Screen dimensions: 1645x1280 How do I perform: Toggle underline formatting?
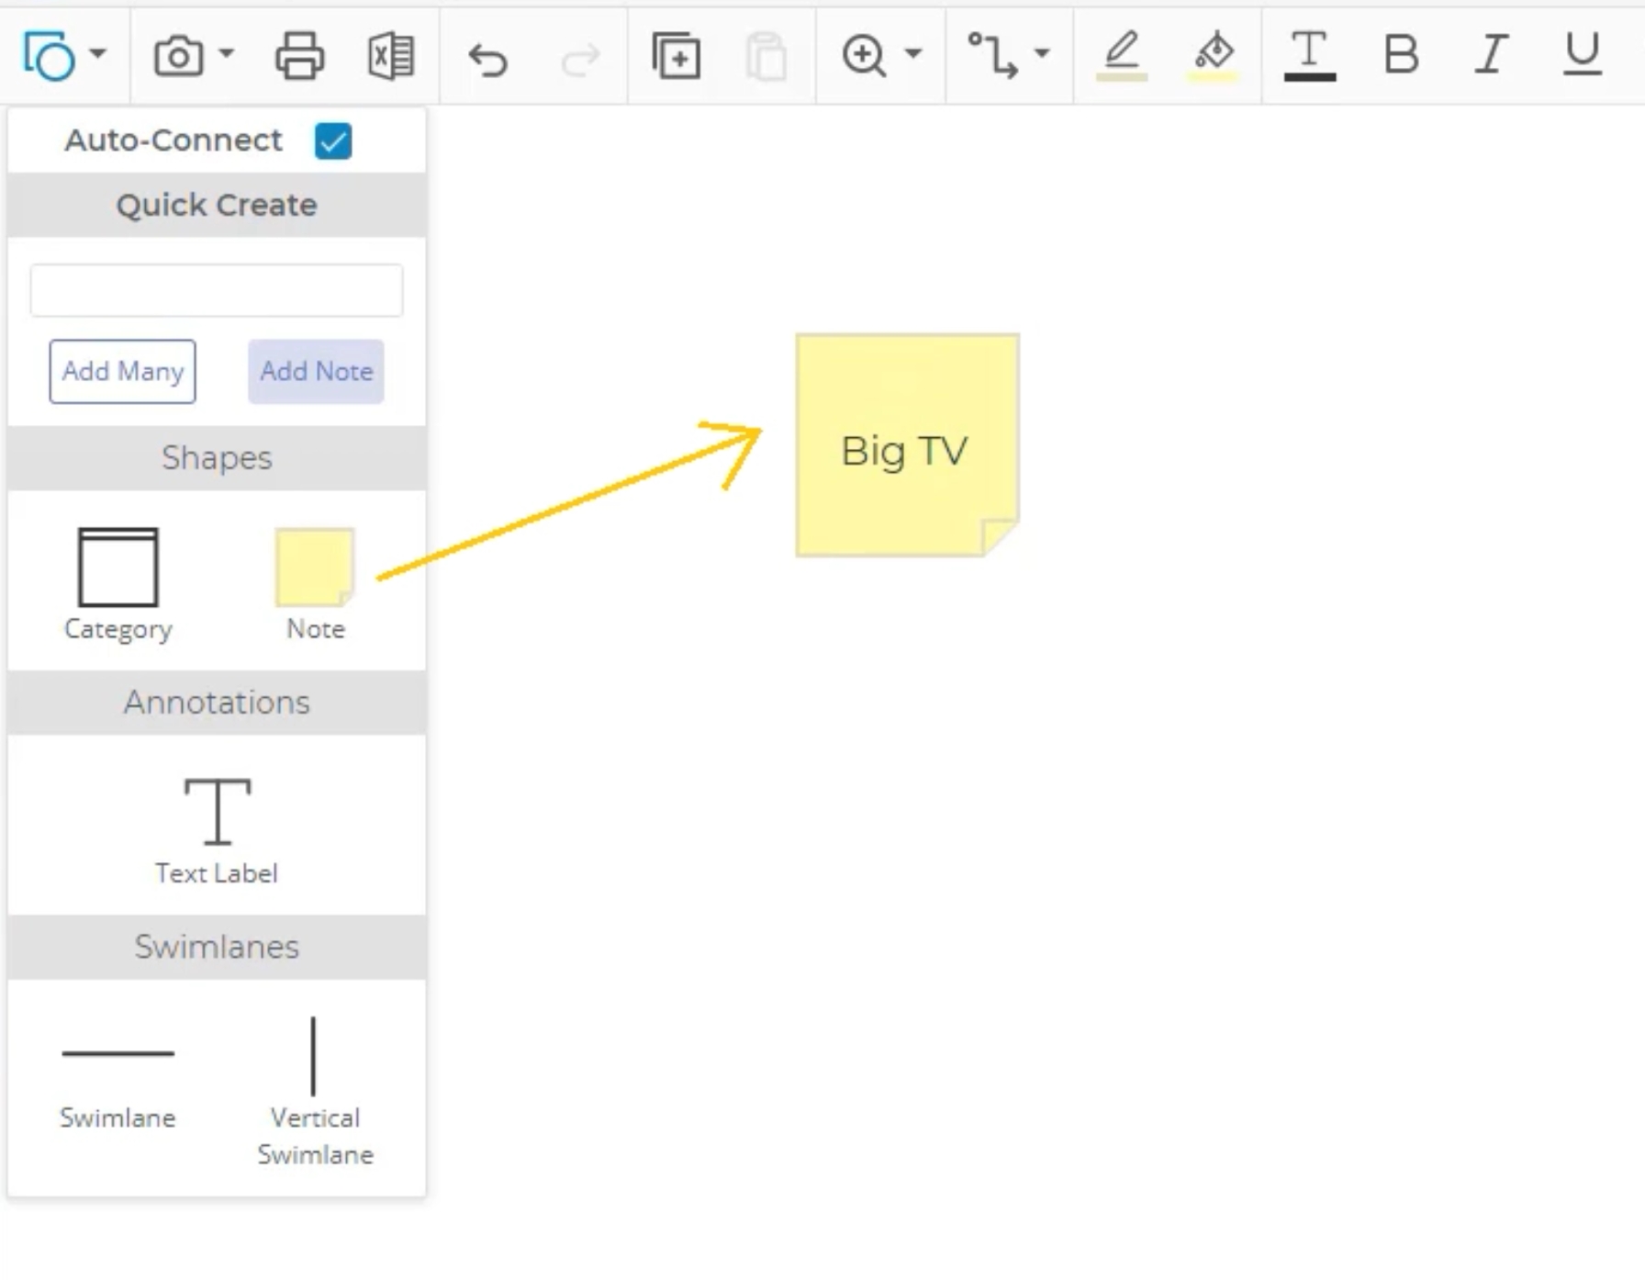[1583, 54]
